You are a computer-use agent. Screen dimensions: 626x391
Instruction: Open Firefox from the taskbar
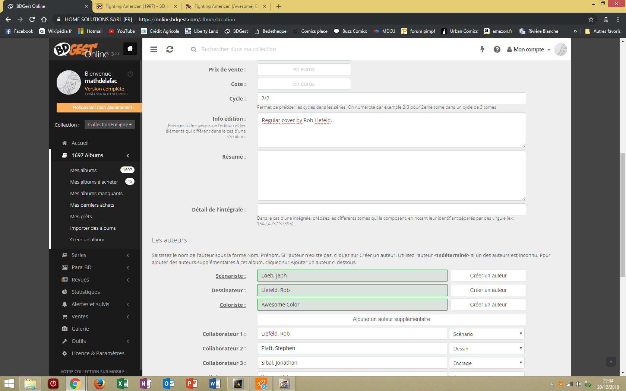(x=99, y=383)
